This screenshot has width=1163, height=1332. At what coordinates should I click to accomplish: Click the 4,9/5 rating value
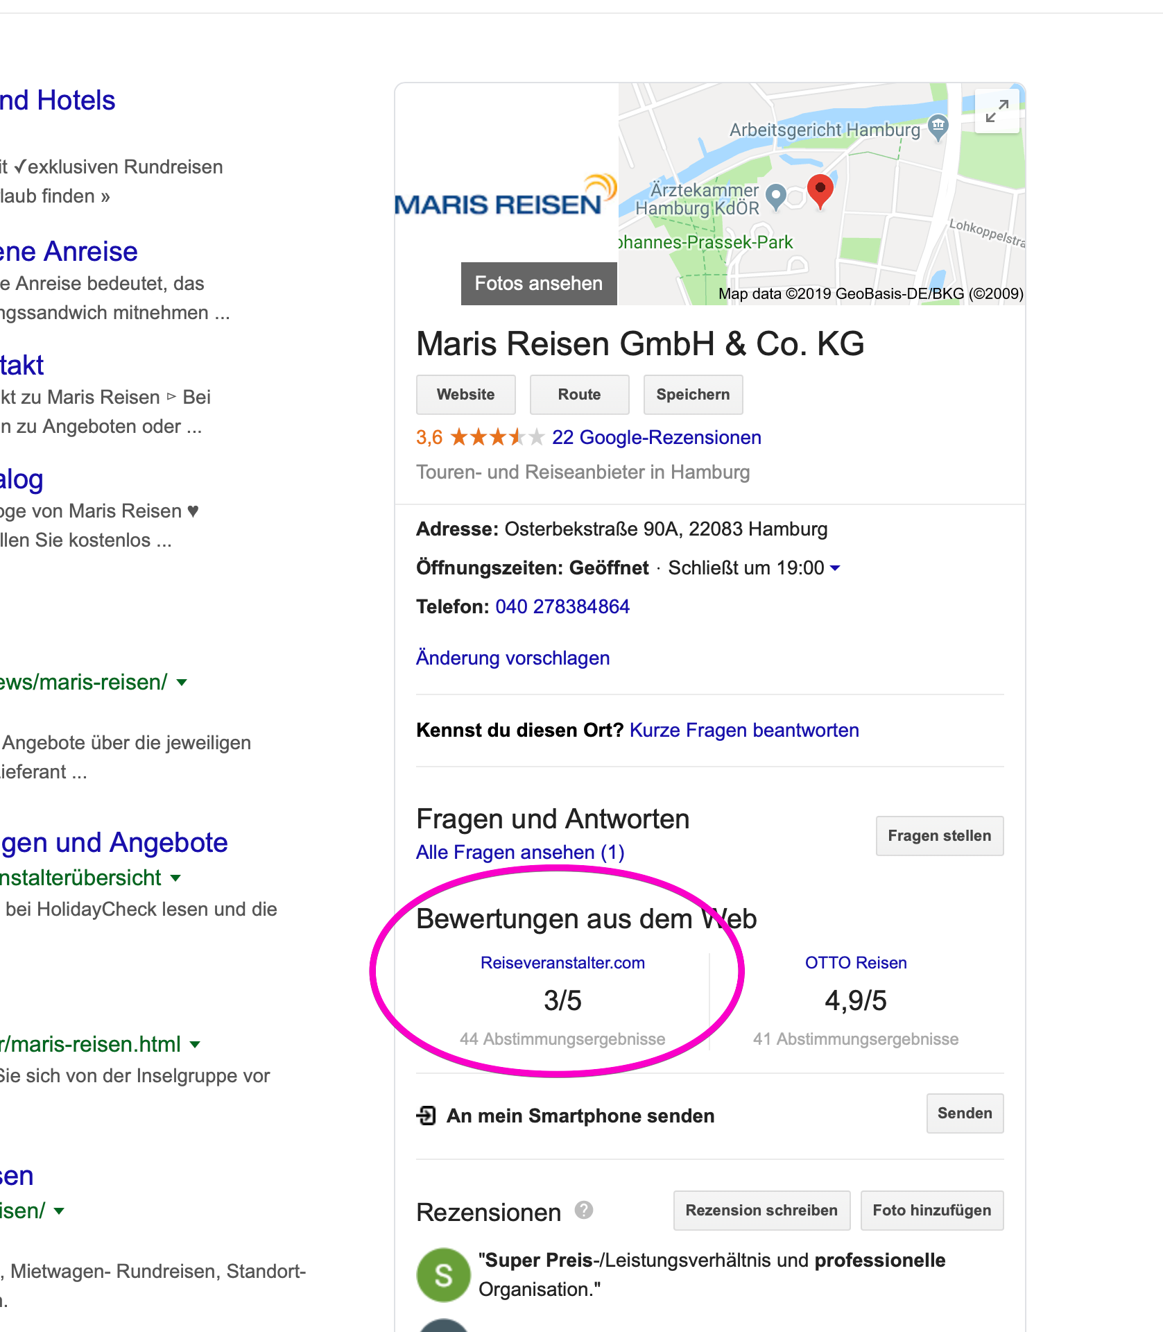[x=856, y=1001]
